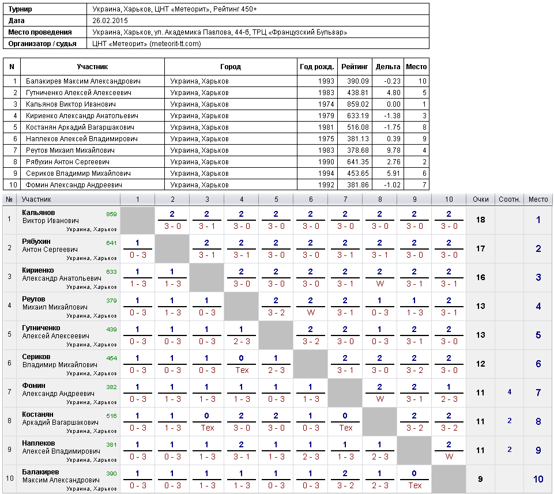554x494 pixels.
Task: Click the Участник header in participants table
Action: tap(92, 67)
